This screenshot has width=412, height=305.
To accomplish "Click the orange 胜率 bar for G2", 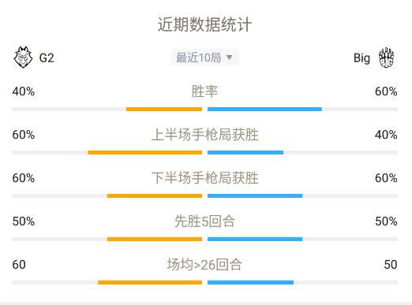I will [164, 109].
